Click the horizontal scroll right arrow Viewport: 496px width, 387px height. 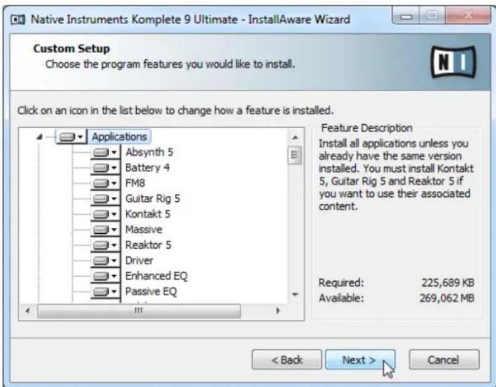[x=278, y=311]
